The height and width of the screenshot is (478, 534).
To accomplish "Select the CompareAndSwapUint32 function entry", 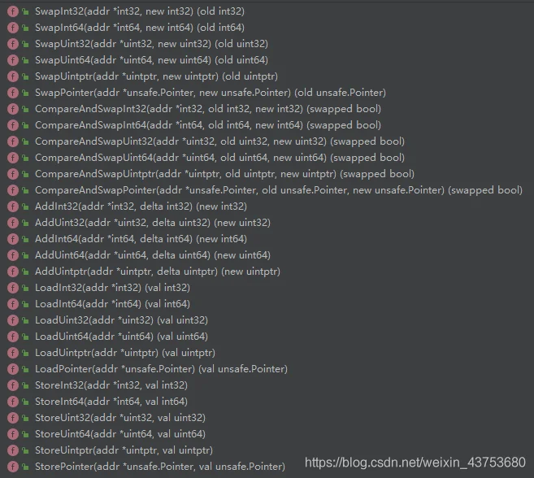I will (220, 141).
